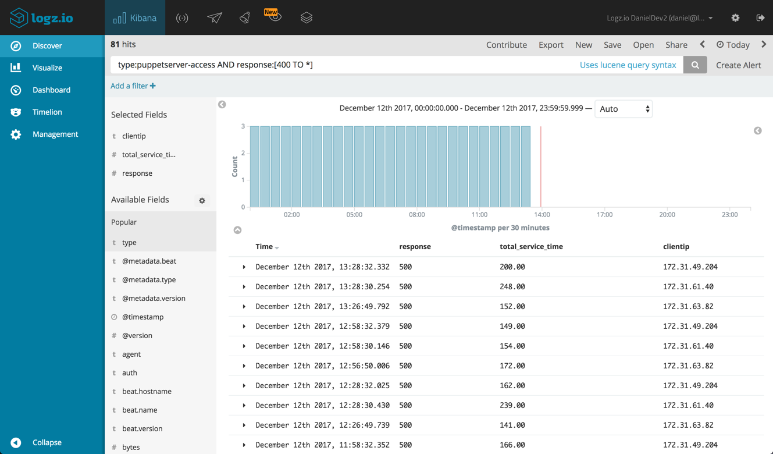Click the search magnifier button

[x=695, y=65]
